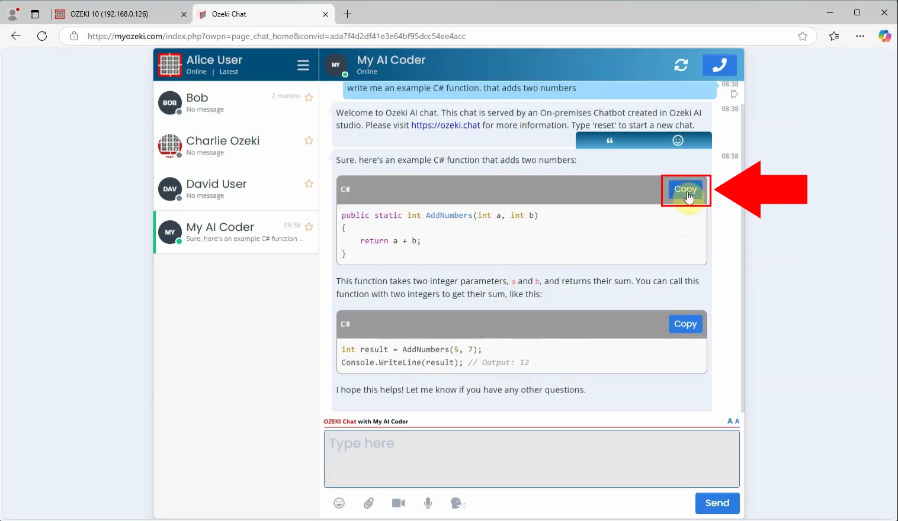Image resolution: width=898 pixels, height=521 pixels.
Task: Filter contacts by Online
Action: pos(197,72)
